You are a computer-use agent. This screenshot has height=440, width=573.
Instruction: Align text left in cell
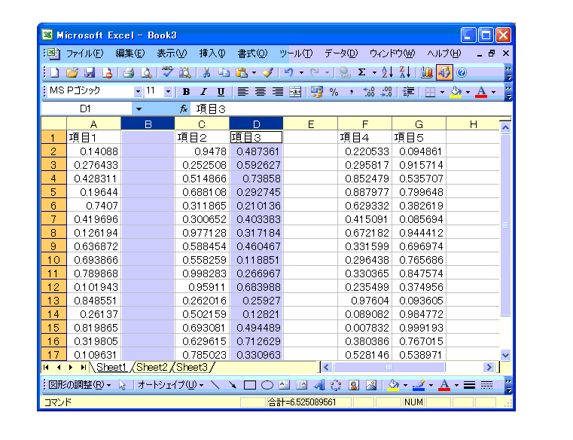242,92
